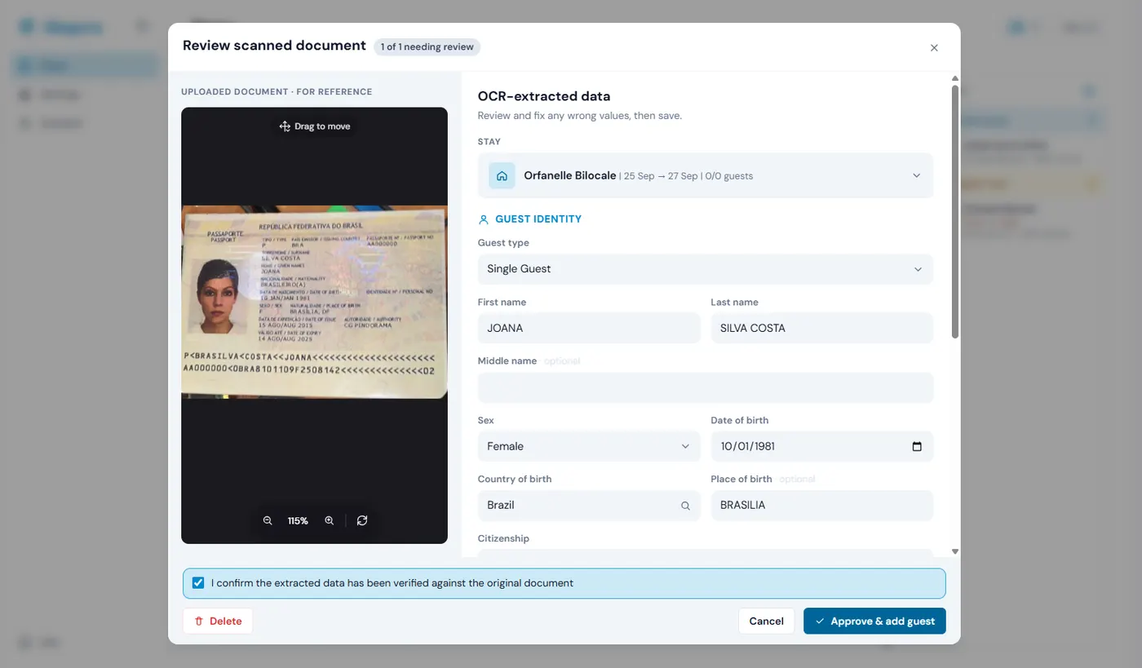Open the Sex dropdown
The height and width of the screenshot is (668, 1142).
[x=589, y=446]
